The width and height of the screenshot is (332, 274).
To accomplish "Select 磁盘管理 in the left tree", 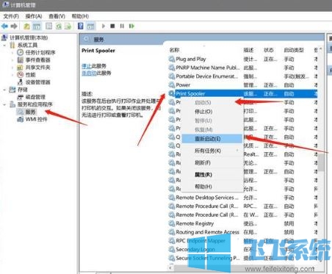I will (x=35, y=97).
